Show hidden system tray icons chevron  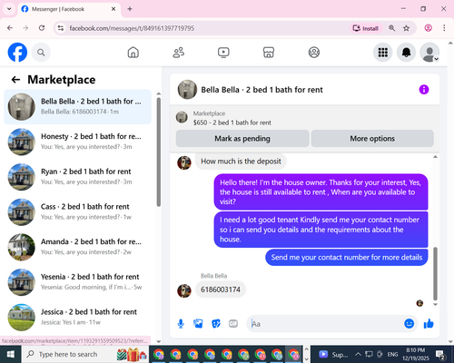[358, 354]
